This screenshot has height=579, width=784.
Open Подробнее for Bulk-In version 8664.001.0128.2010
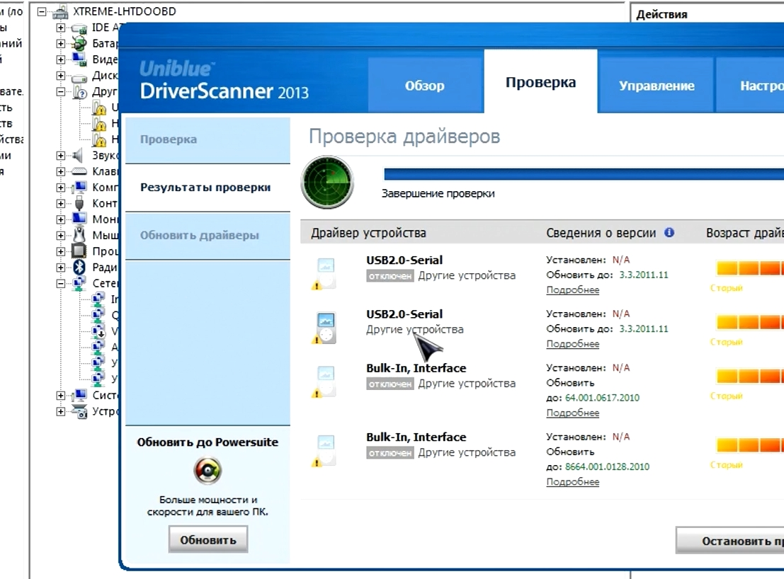click(572, 481)
